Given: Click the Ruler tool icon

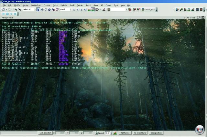Looking at the screenshot, I should tap(109, 9).
